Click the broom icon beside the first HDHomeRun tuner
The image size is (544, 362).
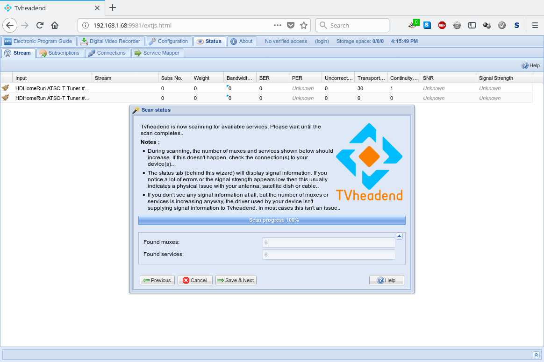tap(6, 88)
